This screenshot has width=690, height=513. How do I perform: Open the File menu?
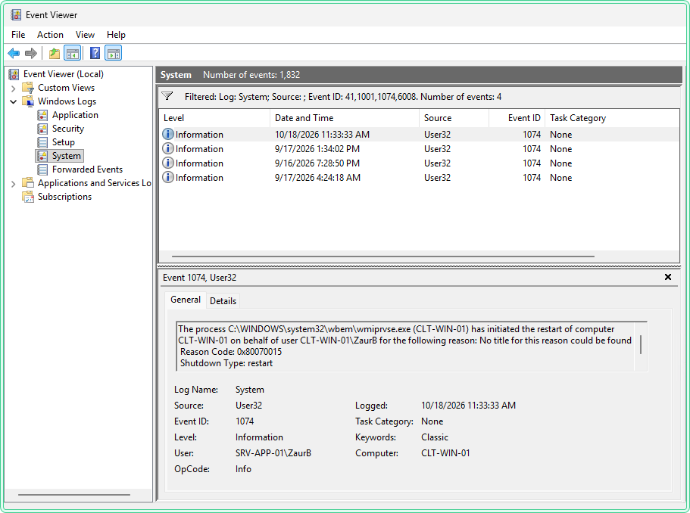pos(18,35)
